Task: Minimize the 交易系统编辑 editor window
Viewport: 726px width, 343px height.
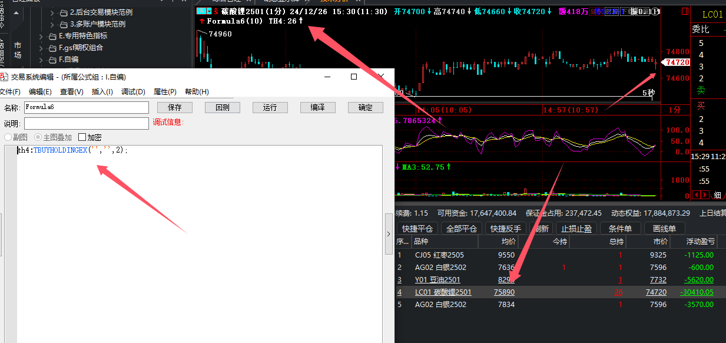Action: [327, 77]
